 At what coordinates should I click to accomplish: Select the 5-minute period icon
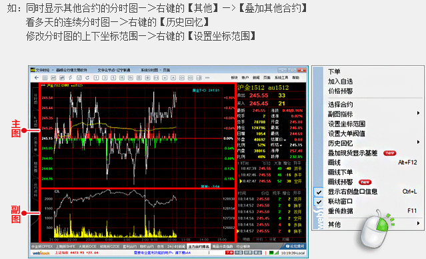(113, 78)
